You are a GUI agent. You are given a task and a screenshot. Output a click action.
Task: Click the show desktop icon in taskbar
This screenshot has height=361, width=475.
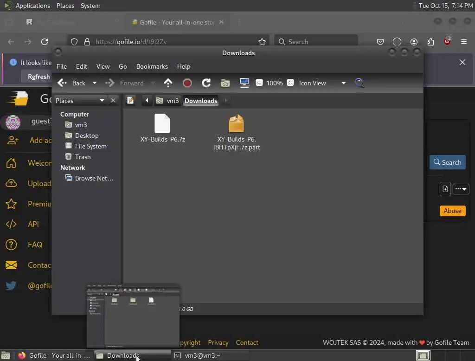(6, 355)
